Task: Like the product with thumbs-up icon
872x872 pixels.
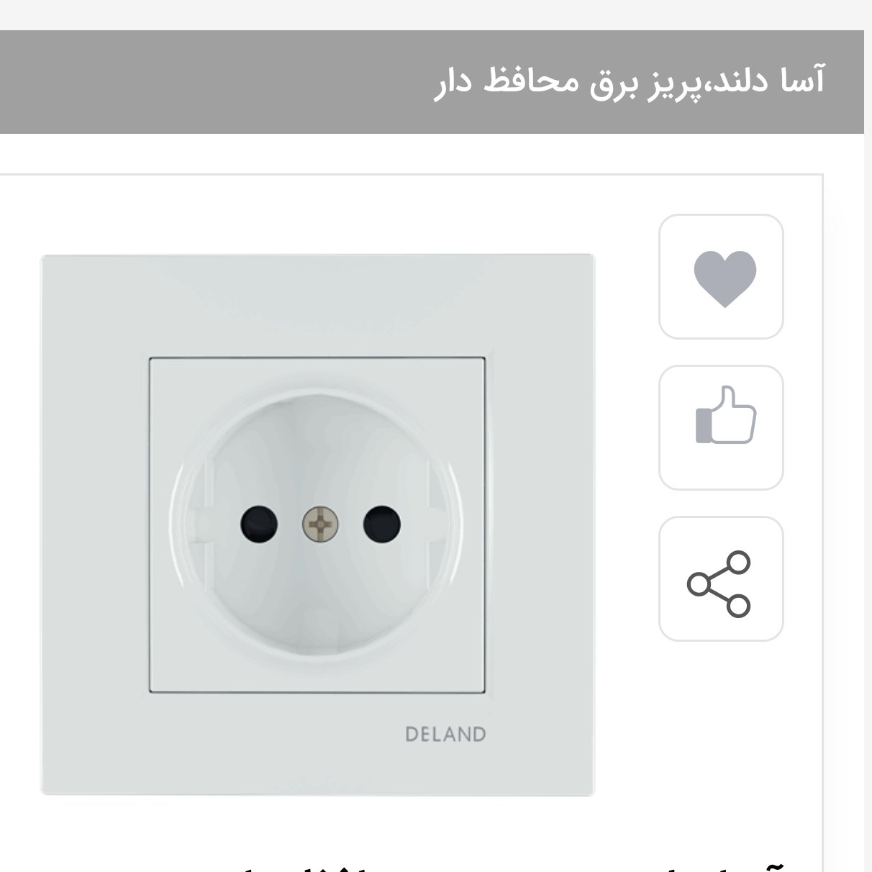Action: click(721, 428)
